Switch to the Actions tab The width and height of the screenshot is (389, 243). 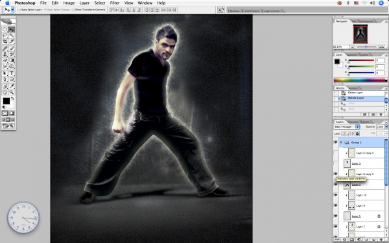(353, 88)
